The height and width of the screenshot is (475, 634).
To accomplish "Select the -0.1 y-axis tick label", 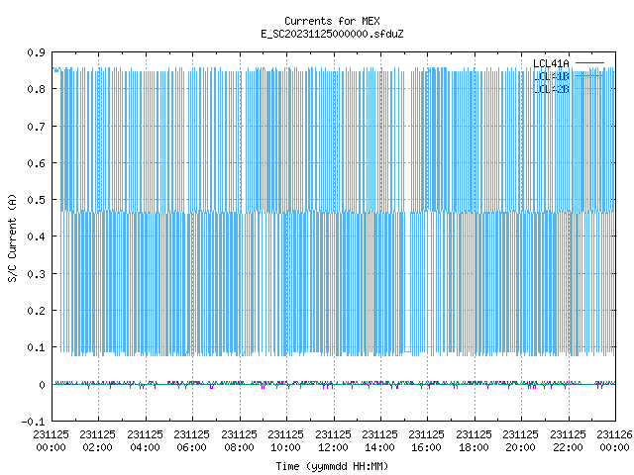I will (x=33, y=422).
